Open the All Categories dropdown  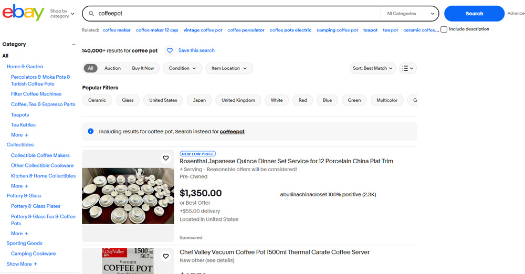click(x=410, y=14)
